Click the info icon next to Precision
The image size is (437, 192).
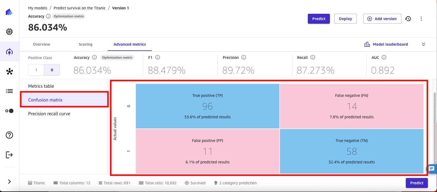(x=244, y=57)
